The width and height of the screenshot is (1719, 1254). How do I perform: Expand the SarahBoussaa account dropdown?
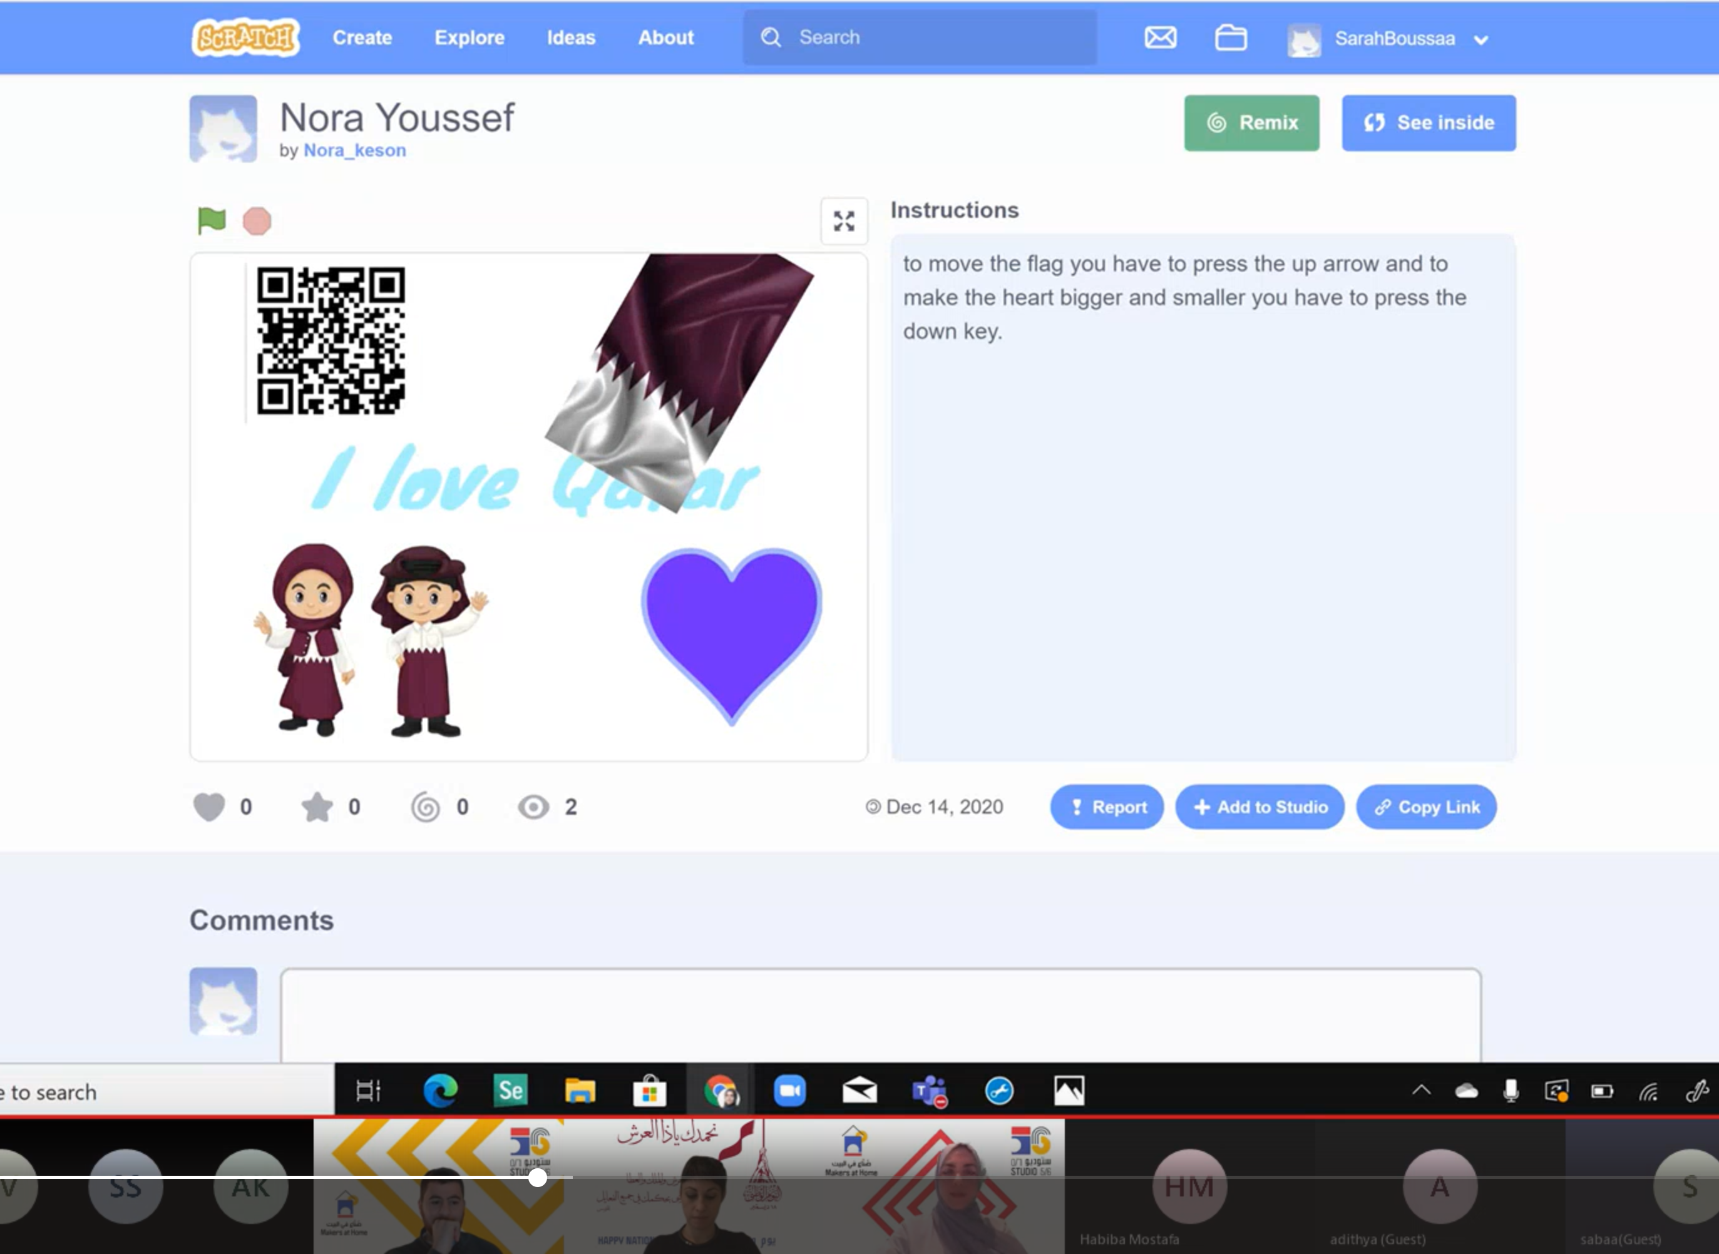1481,40
